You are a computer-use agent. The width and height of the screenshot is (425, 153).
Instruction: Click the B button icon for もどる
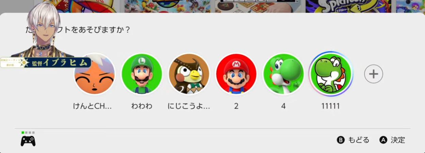(x=341, y=140)
